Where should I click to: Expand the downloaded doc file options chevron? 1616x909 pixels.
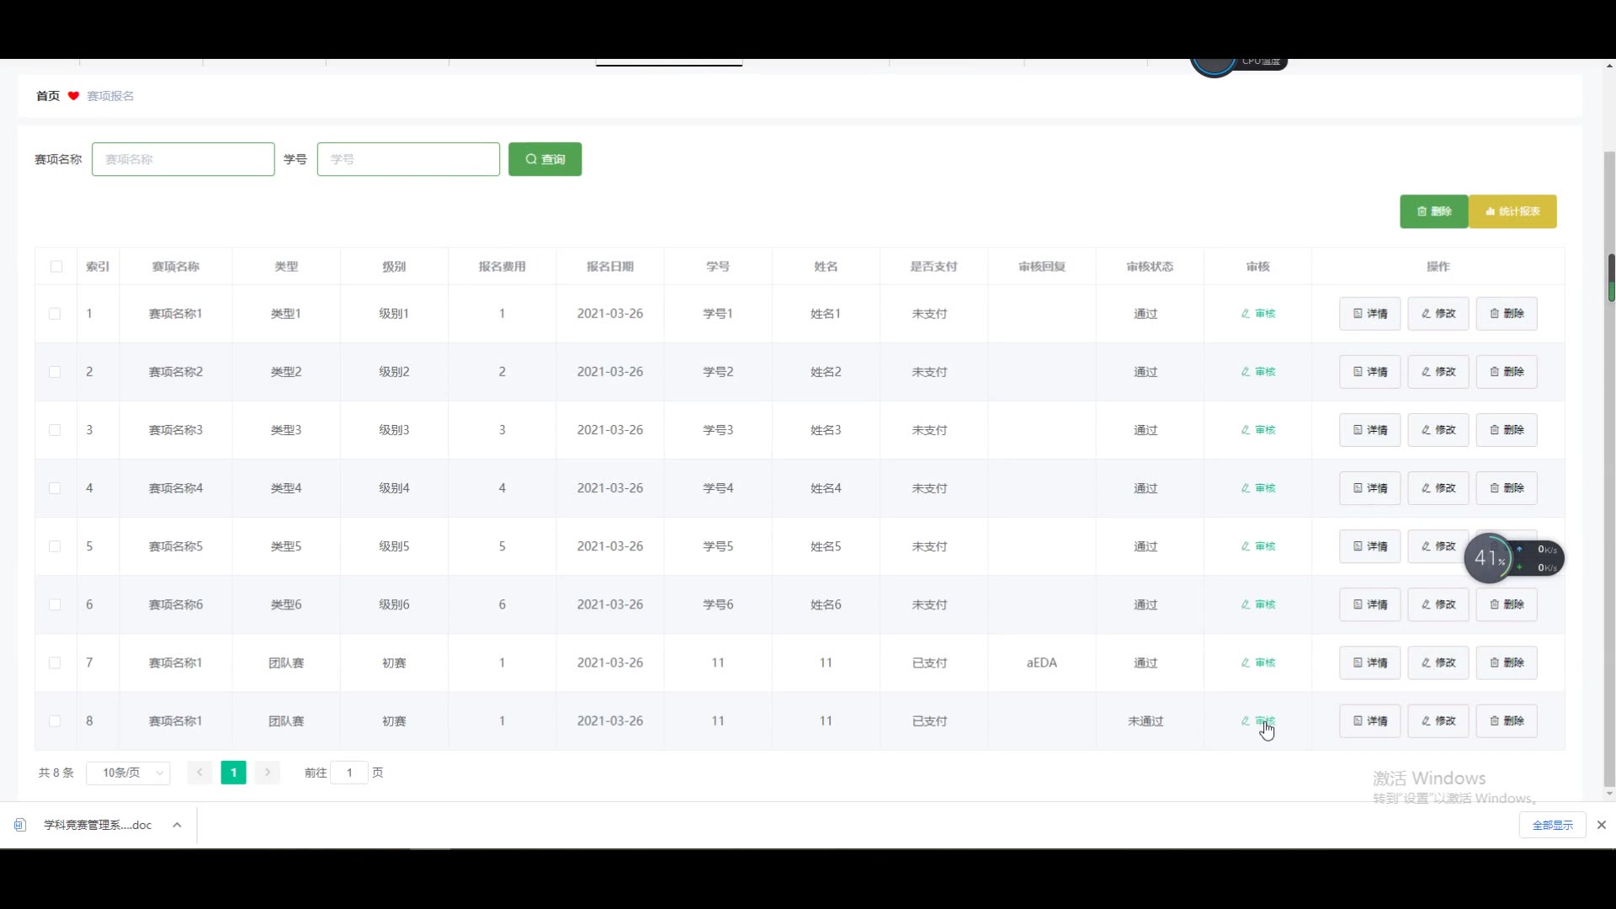tap(177, 825)
